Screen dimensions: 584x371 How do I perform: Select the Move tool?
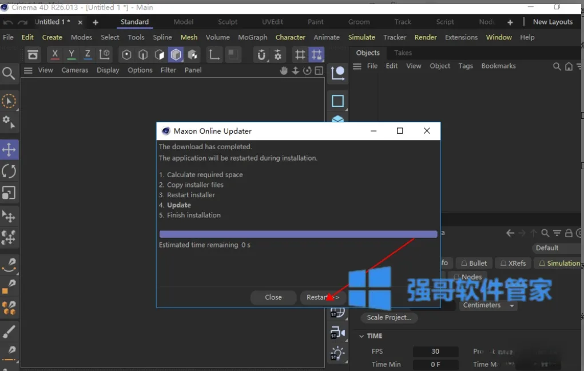point(9,150)
